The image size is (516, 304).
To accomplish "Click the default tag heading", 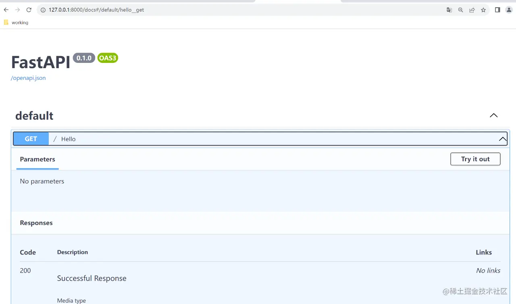I will coord(34,116).
